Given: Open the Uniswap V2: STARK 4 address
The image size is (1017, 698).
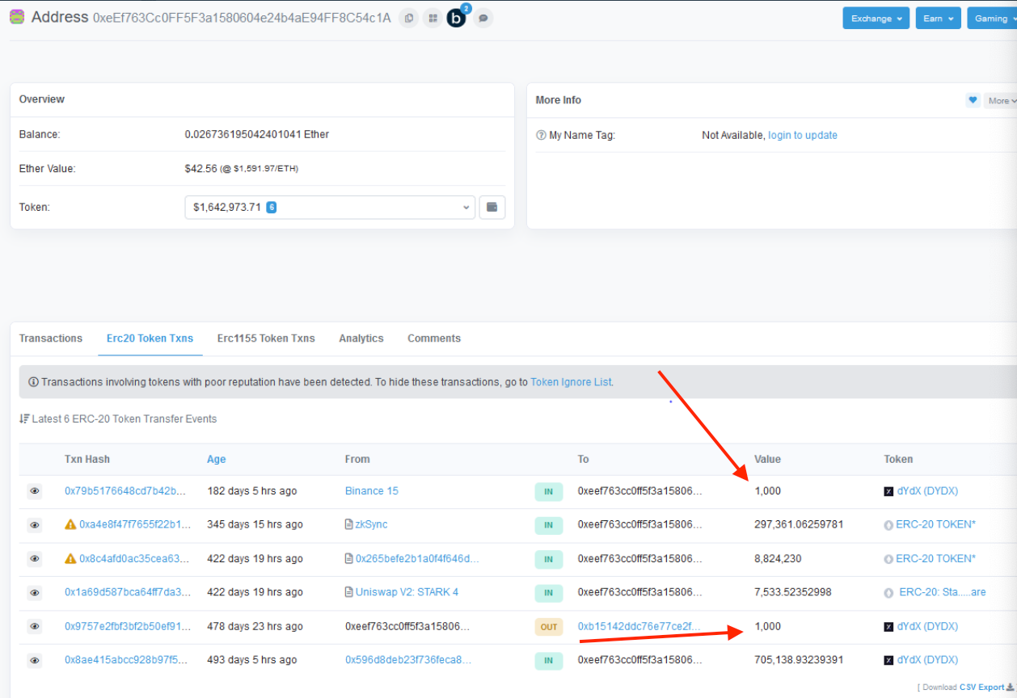Looking at the screenshot, I should pos(407,592).
